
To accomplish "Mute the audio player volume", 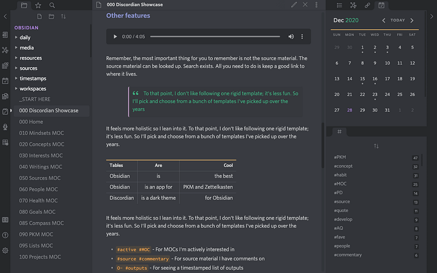I will tap(291, 36).
